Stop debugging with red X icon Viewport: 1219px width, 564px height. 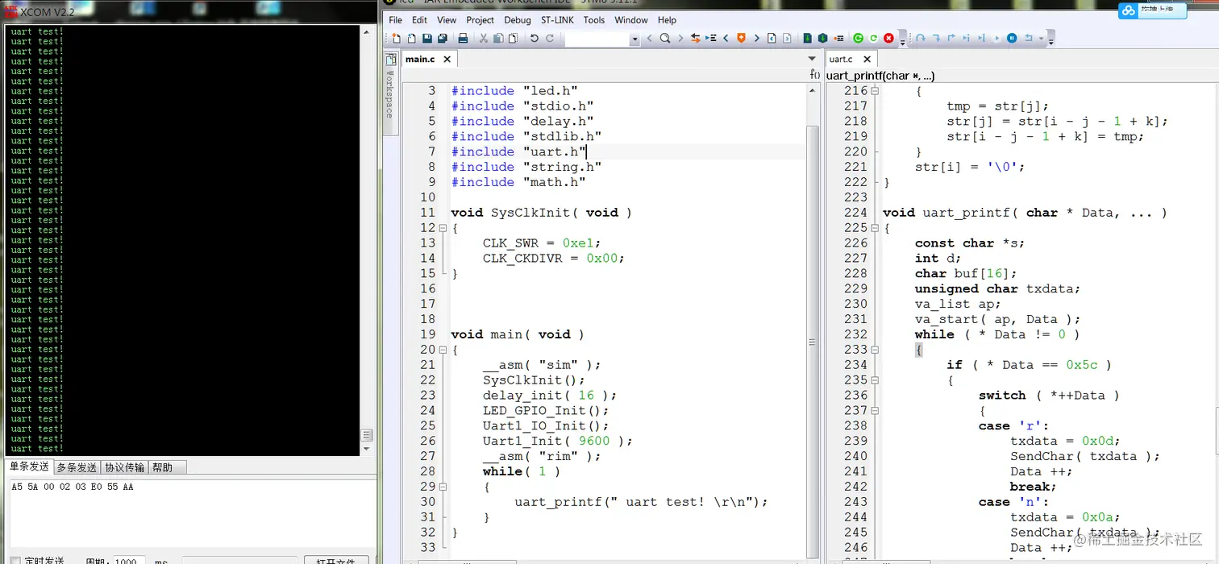click(888, 38)
